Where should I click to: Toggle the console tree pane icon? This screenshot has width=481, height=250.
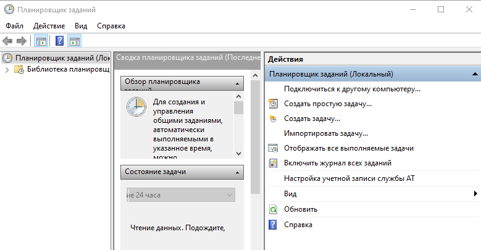click(41, 41)
